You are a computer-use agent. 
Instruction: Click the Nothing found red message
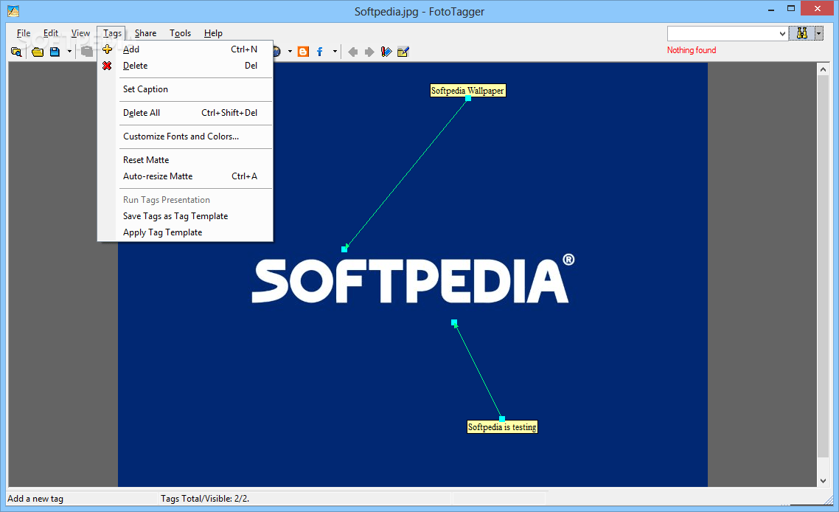[x=692, y=50]
